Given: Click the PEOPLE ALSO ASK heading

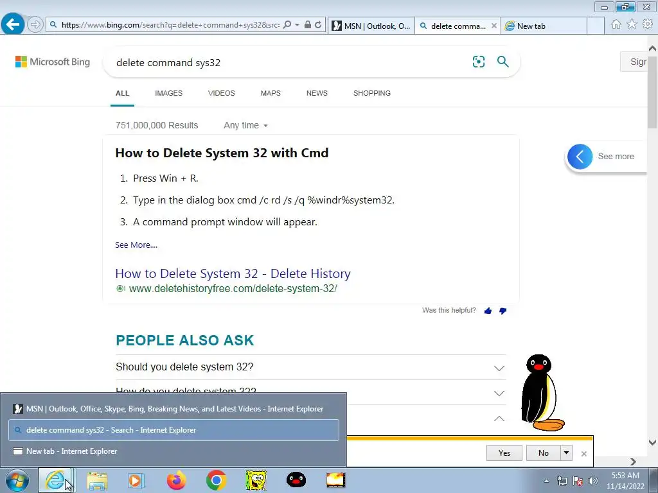Looking at the screenshot, I should point(184,340).
